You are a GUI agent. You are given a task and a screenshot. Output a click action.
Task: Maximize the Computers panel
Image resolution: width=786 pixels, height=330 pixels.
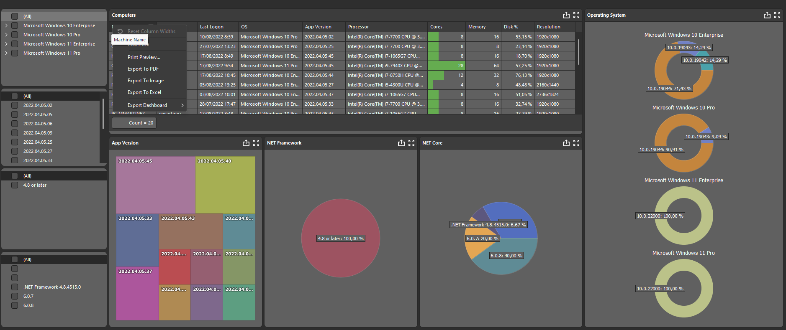[x=576, y=15]
